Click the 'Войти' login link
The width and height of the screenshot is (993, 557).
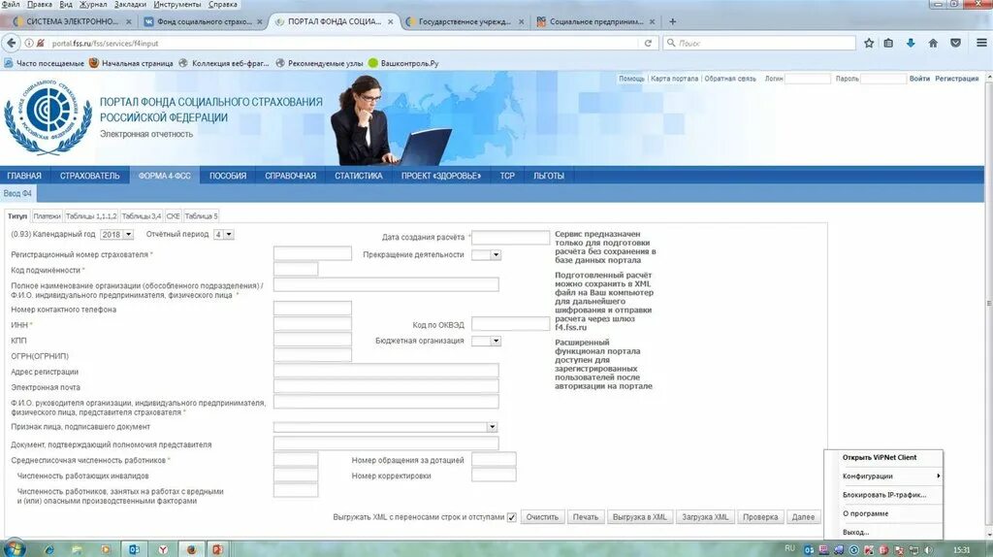click(x=919, y=79)
